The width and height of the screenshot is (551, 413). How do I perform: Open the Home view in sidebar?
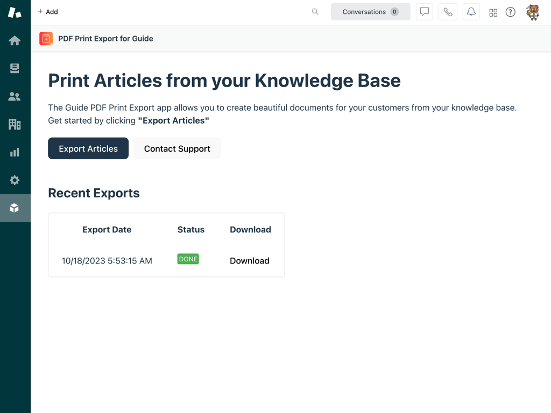[15, 41]
